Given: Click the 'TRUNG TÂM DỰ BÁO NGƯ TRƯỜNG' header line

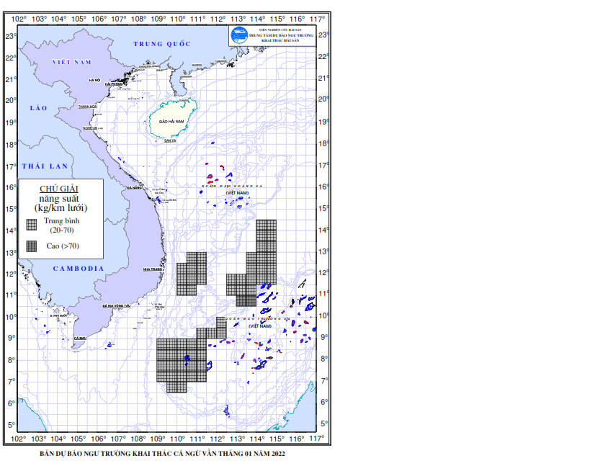Looking at the screenshot, I should coord(281,35).
